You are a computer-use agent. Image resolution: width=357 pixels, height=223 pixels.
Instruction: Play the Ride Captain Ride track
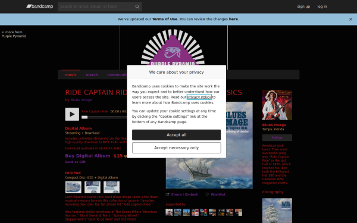tap(72, 114)
